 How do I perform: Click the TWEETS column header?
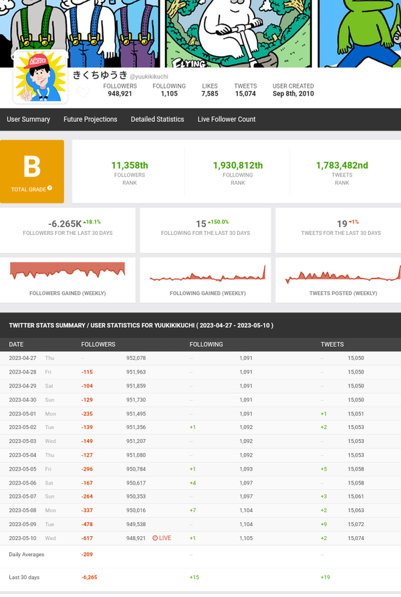click(332, 344)
